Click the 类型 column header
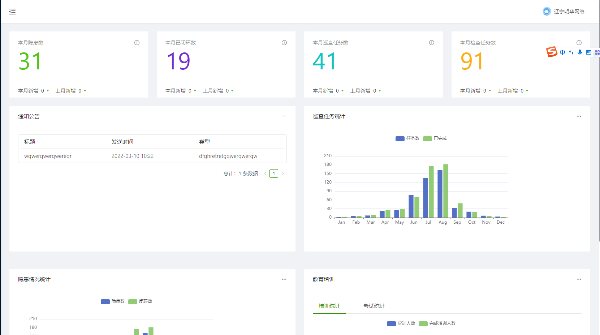 [204, 142]
